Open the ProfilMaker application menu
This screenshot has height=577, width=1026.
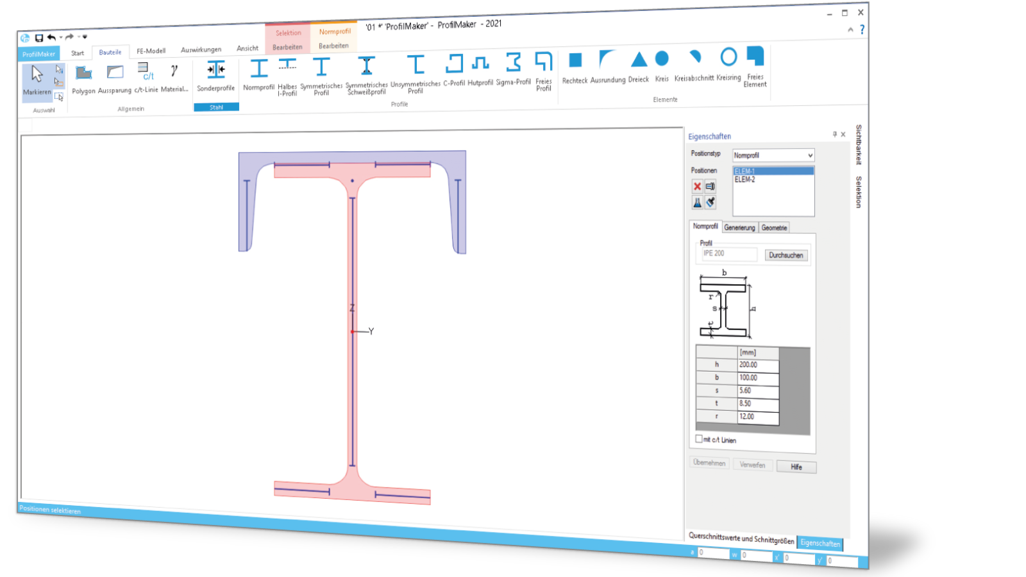point(38,54)
